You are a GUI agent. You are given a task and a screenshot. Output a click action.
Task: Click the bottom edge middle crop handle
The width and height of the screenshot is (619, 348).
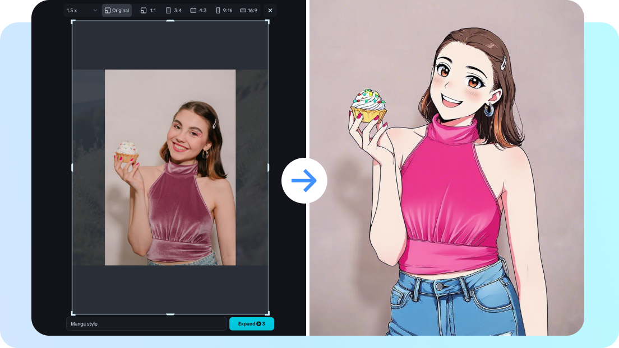pyautogui.click(x=170, y=314)
